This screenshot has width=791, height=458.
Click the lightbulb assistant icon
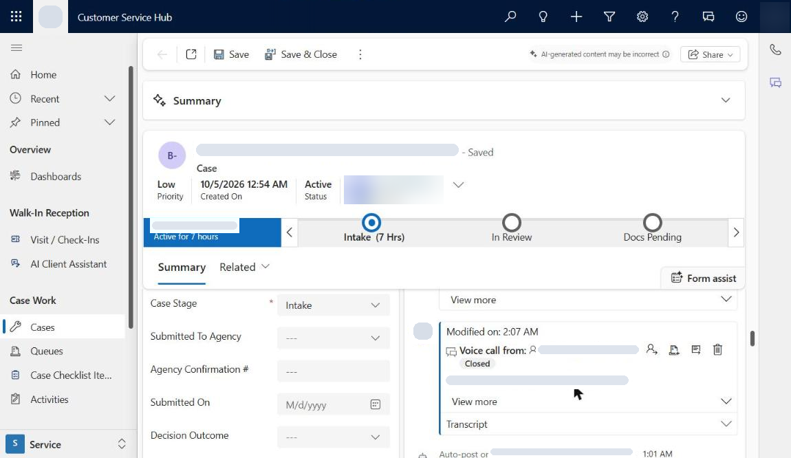(x=543, y=17)
